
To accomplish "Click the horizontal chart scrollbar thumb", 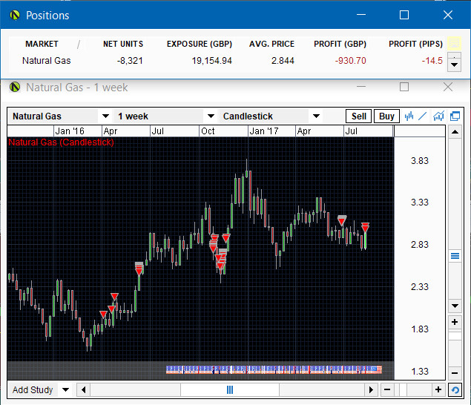I will (x=230, y=389).
